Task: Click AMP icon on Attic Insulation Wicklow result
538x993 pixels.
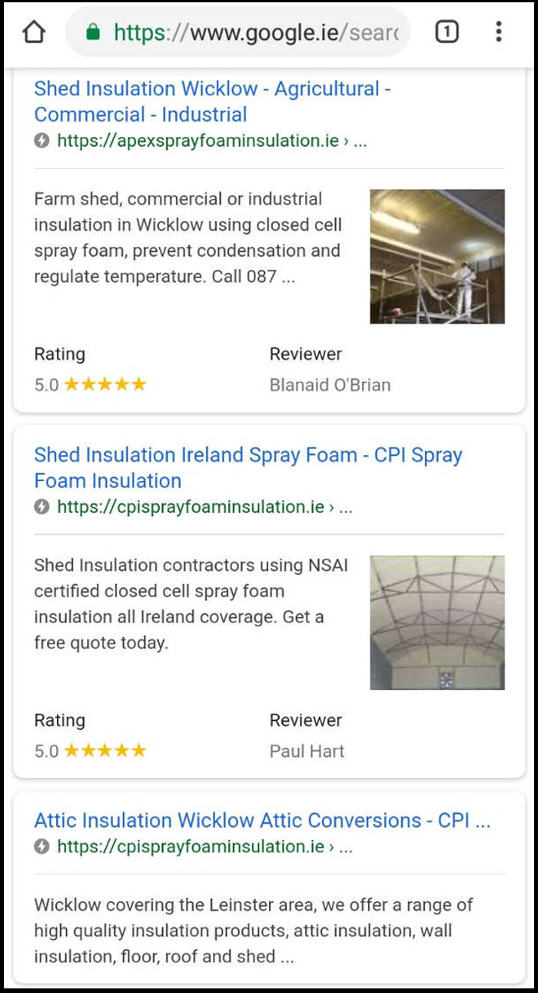Action: coord(42,847)
